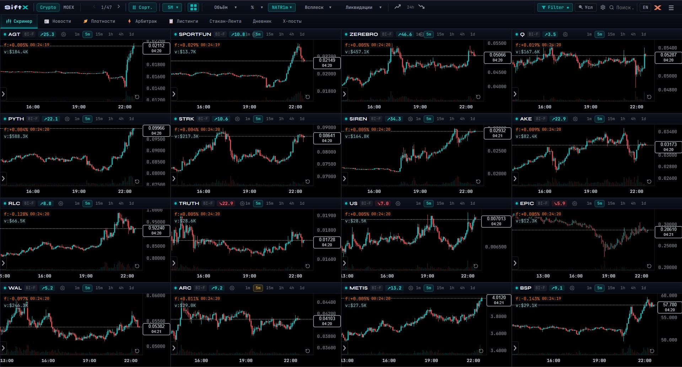The height and width of the screenshot is (367, 682).
Task: Click the Сорт. button
Action: pos(142,7)
